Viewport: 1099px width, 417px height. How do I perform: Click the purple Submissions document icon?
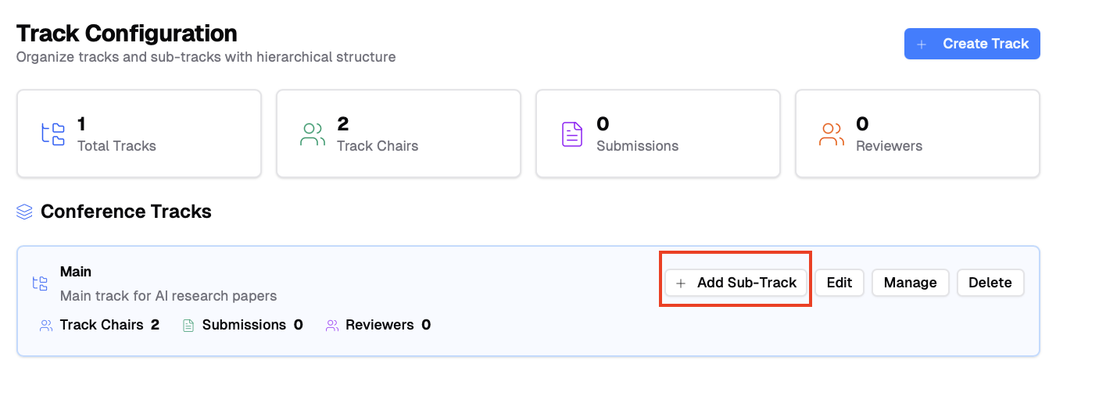pyautogui.click(x=572, y=134)
